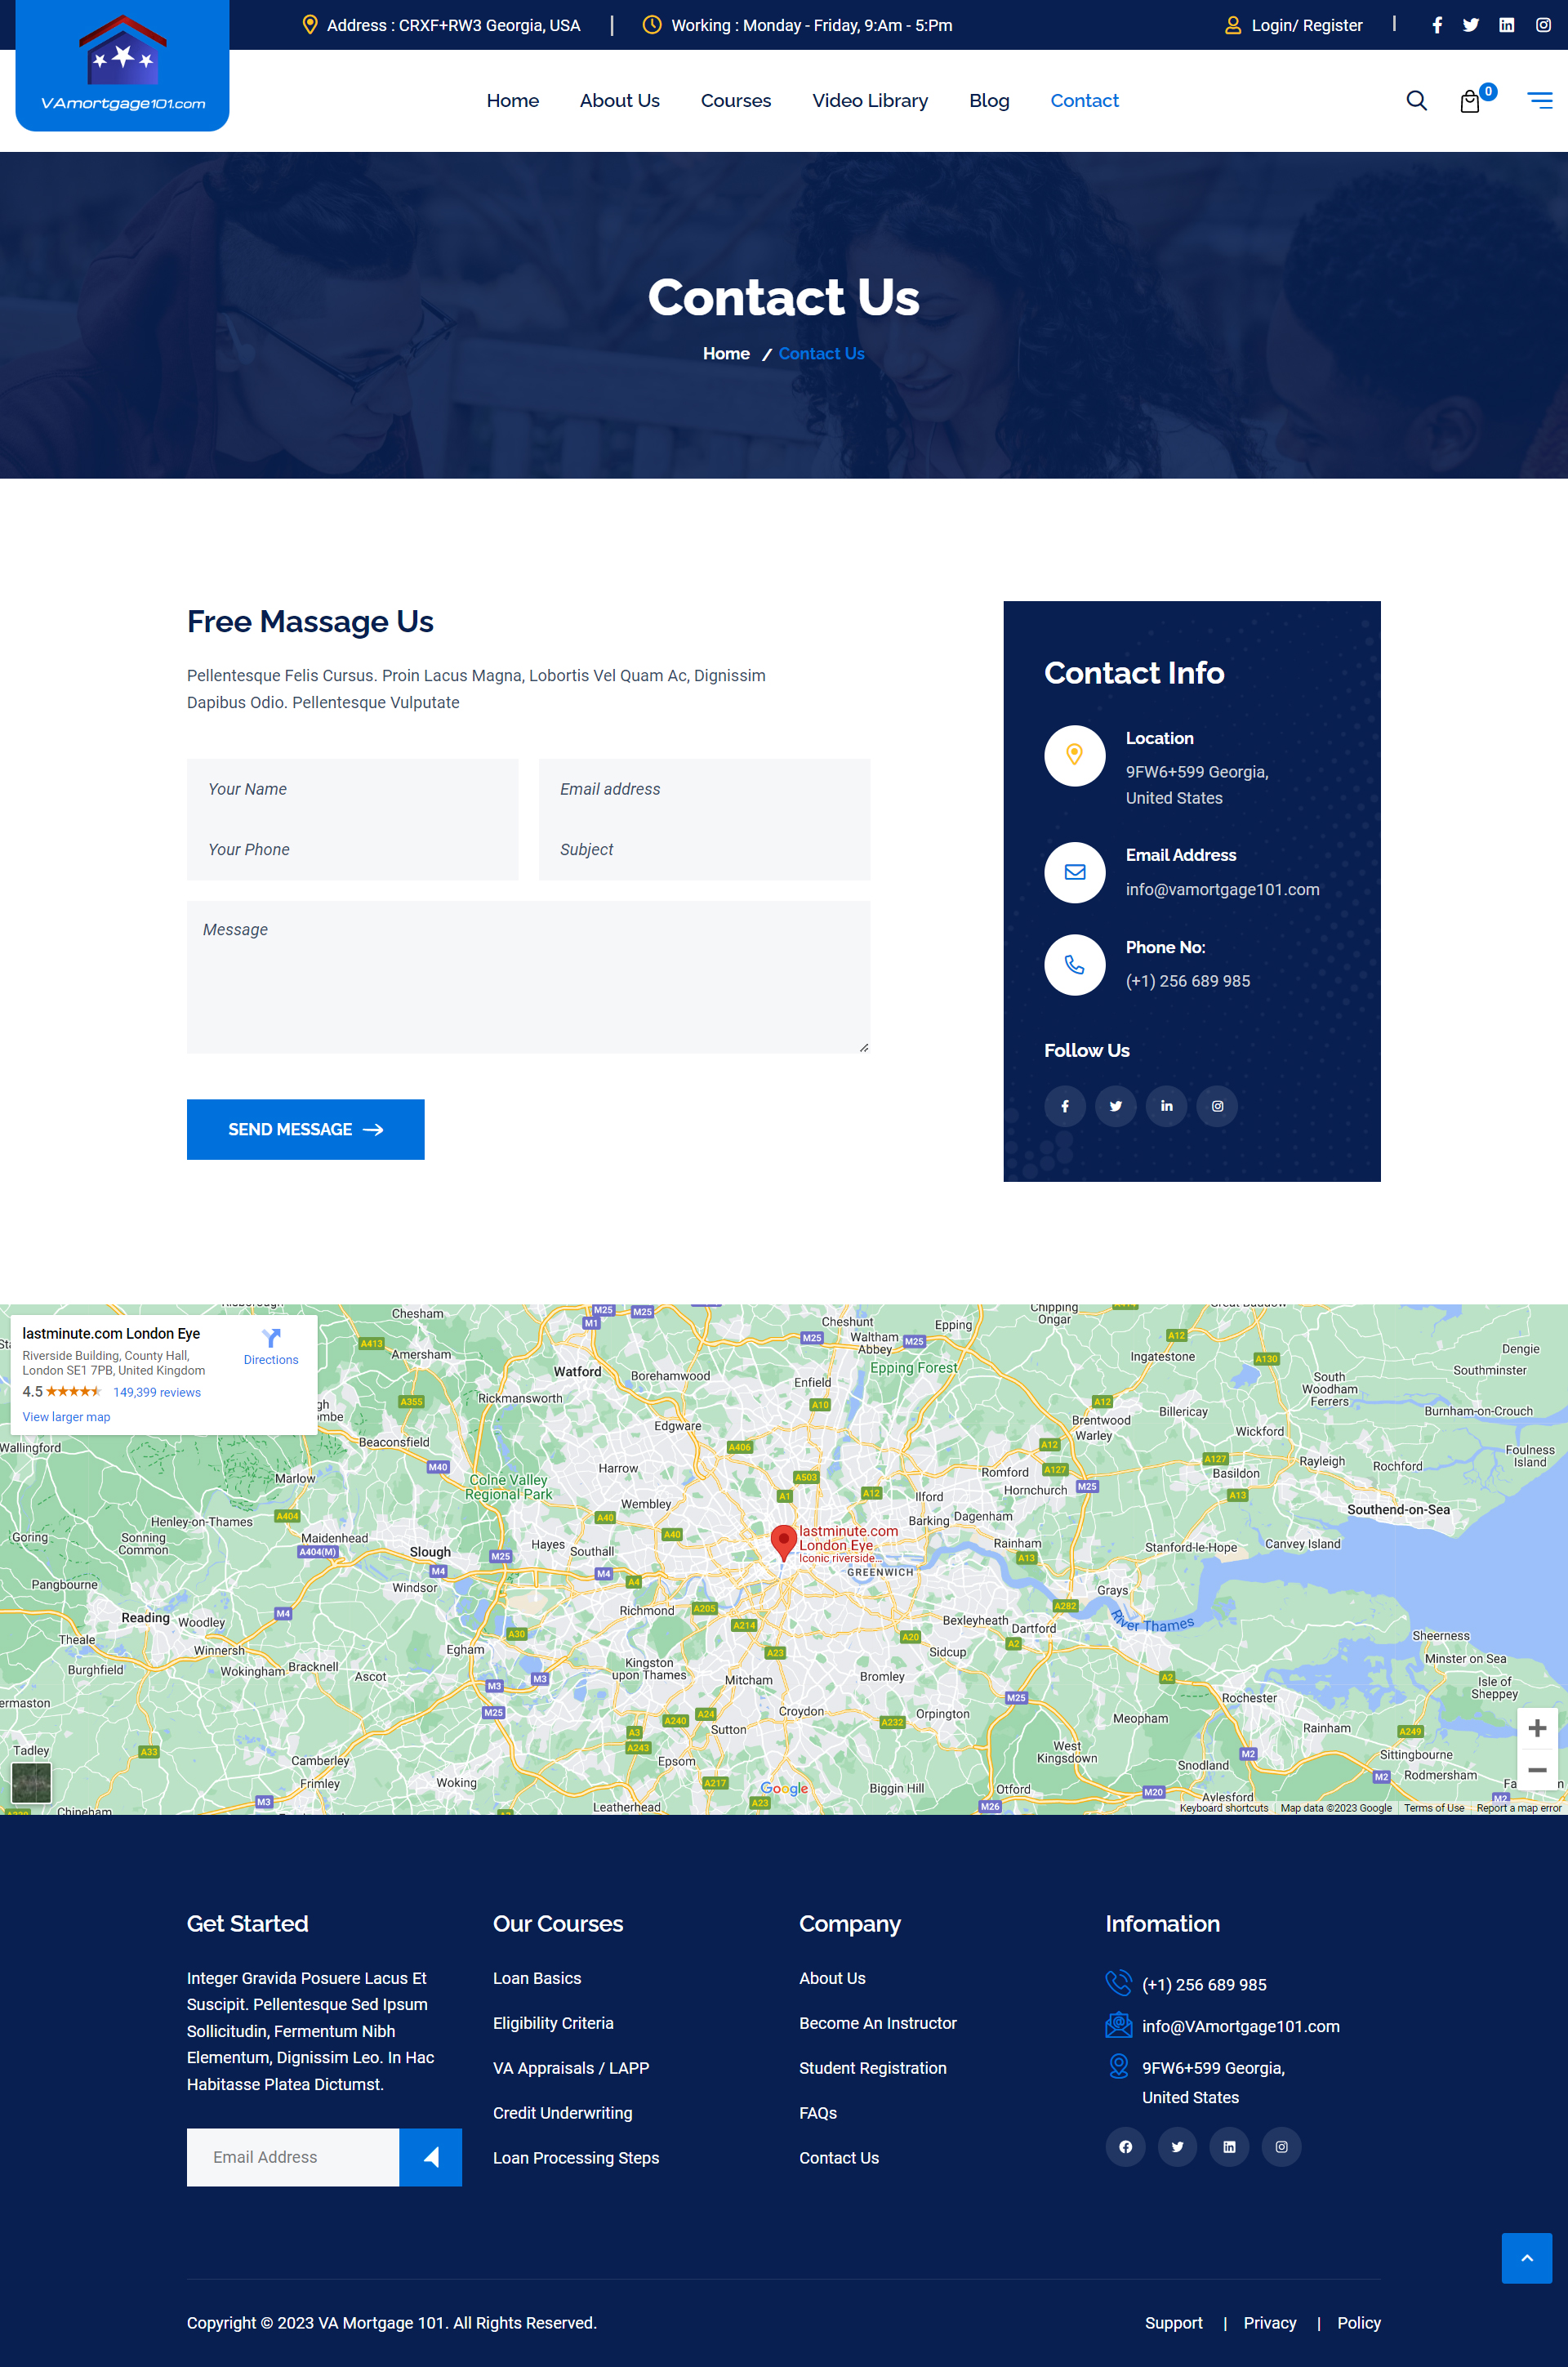
Task: Go to Video Library in navigation
Action: click(x=869, y=100)
